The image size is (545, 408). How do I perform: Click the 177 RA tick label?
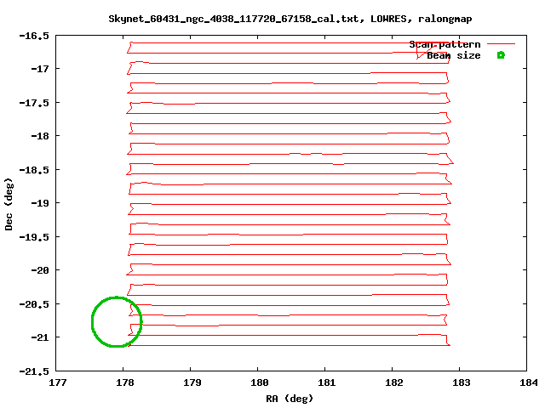(x=57, y=382)
